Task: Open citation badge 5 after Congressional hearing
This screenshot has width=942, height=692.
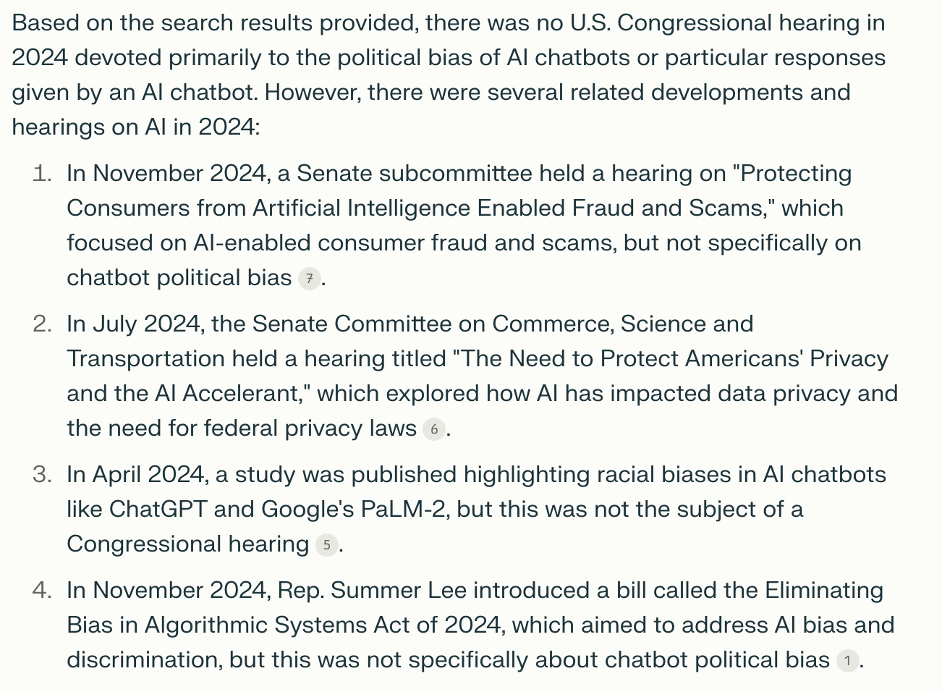Action: (x=326, y=545)
